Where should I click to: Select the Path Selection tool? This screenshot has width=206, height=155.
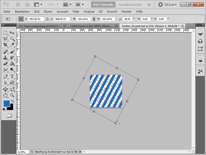click(5, 82)
